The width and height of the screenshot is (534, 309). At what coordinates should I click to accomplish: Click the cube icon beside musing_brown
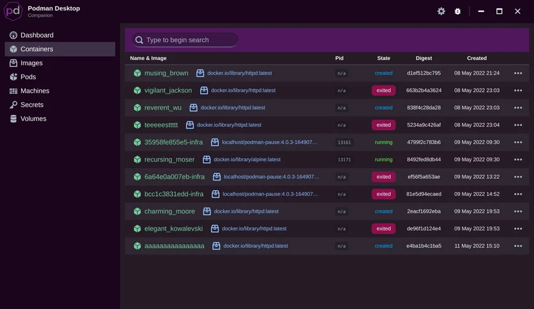(x=137, y=73)
